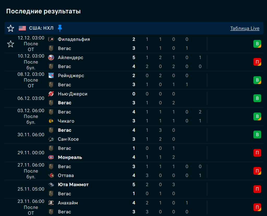Click the Нью-Джерси team logo
The height and width of the screenshot is (216, 267).
coord(51,94)
